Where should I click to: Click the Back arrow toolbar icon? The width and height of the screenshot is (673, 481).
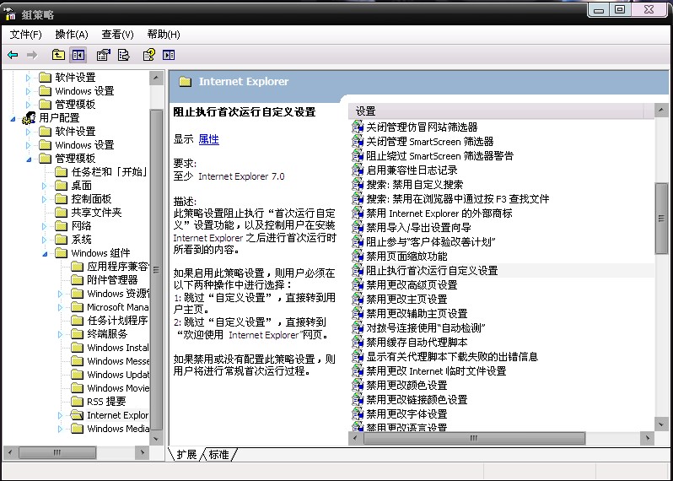click(x=13, y=55)
